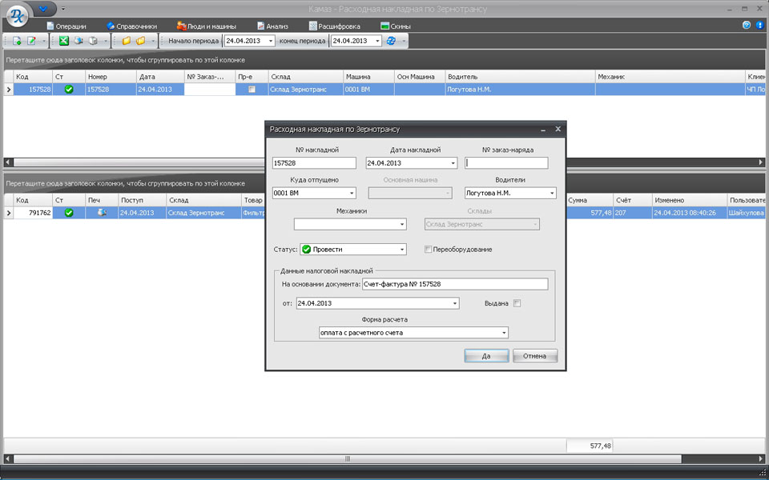The height and width of the screenshot is (480, 769).
Task: Sort the lower table by Поступ column
Action: [143, 200]
